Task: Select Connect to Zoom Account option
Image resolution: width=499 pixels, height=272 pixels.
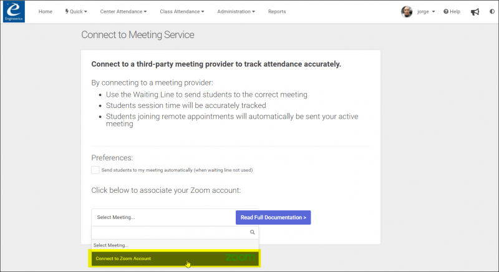Action: [x=175, y=258]
